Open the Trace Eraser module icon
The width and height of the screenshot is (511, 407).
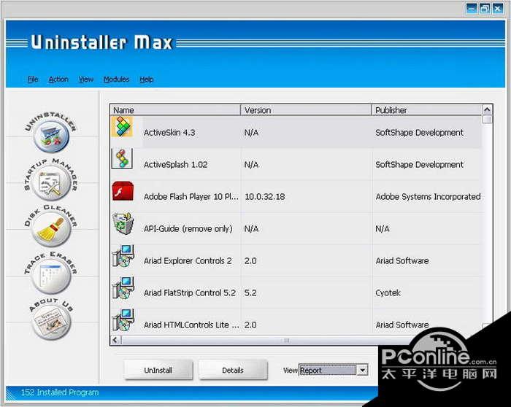click(51, 276)
